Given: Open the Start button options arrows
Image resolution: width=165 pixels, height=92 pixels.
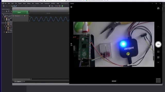Looking at the screenshot, I should pos(27,13).
